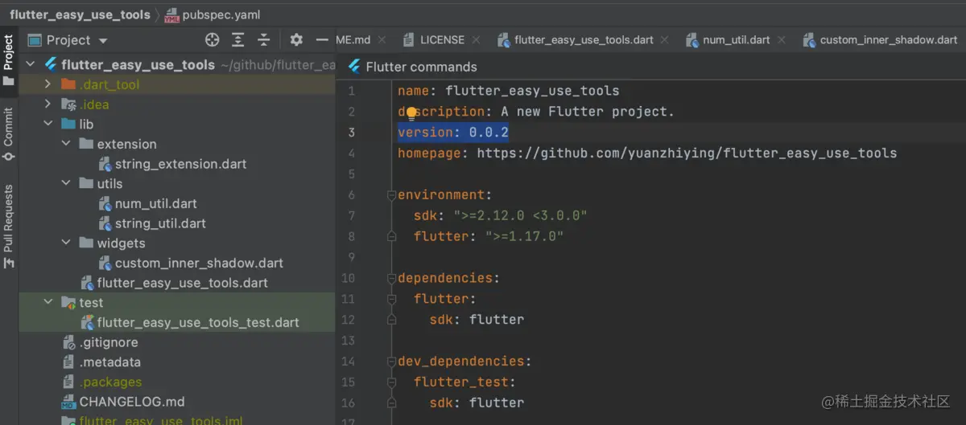Image resolution: width=966 pixels, height=425 pixels.
Task: Switch to custom_inner_shadow.dart editor tab
Action: tap(889, 39)
